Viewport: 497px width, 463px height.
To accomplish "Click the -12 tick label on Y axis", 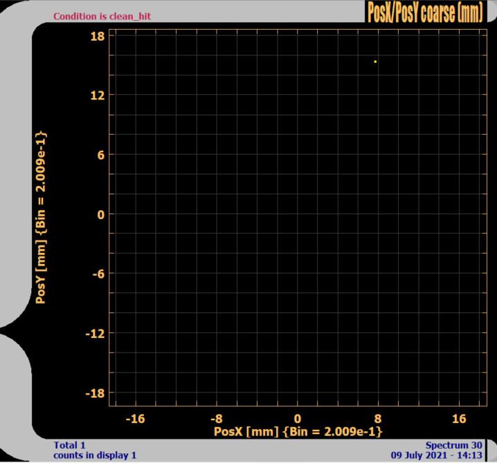I will click(x=95, y=334).
